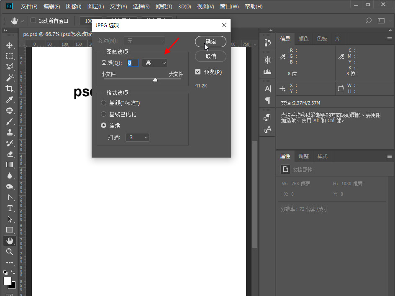Screen dimensions: 395x296
Task: Open the 滤镜(T) menu
Action: pos(164,7)
